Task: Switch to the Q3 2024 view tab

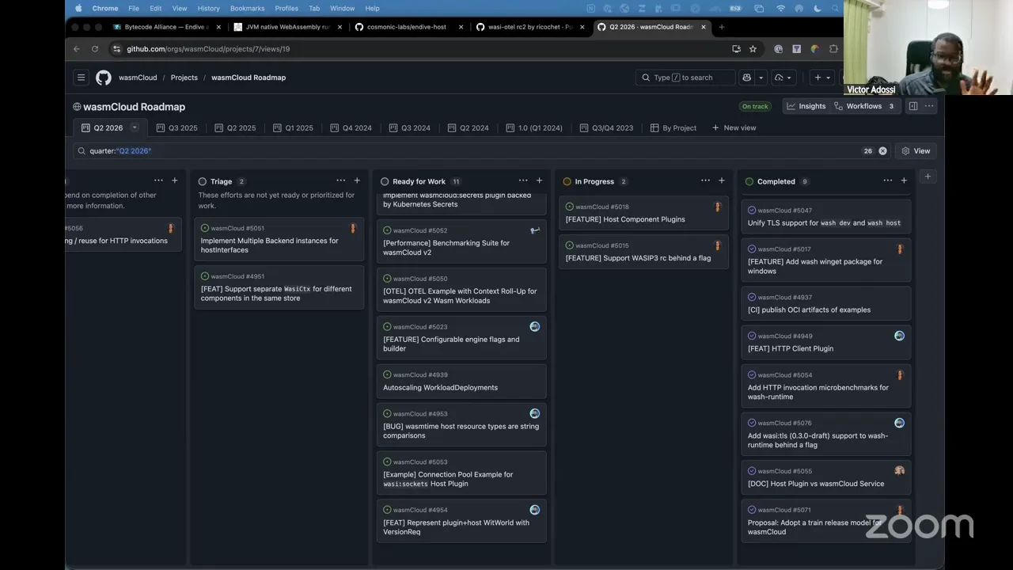Action: pyautogui.click(x=409, y=128)
